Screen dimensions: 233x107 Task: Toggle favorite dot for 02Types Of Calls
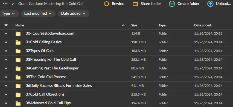coord(6,51)
